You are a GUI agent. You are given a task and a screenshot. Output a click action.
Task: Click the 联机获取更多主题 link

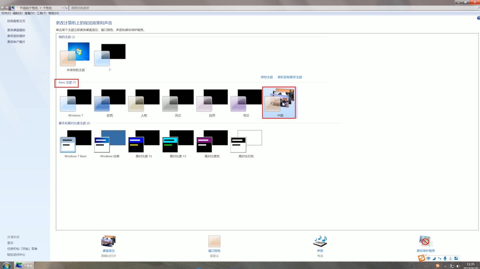(x=290, y=77)
